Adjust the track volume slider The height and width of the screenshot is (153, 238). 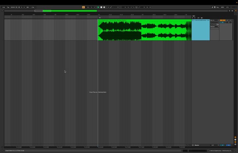222,22
